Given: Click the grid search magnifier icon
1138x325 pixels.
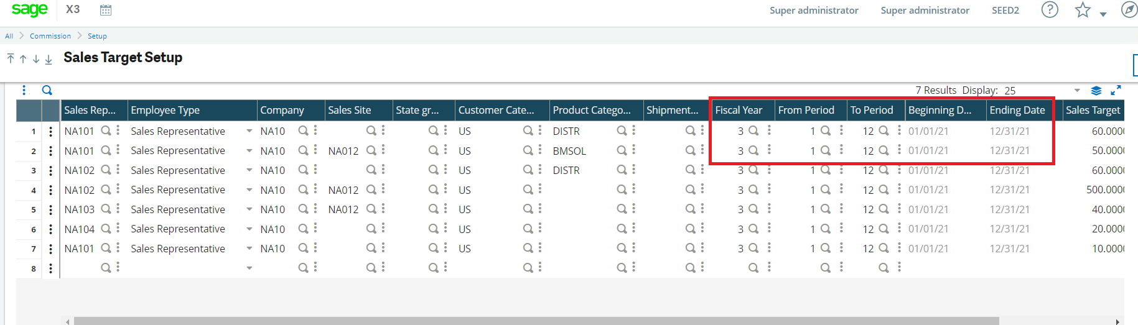Looking at the screenshot, I should click(x=47, y=90).
